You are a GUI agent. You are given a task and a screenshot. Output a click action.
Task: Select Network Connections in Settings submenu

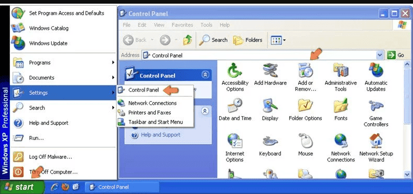pyautogui.click(x=156, y=103)
